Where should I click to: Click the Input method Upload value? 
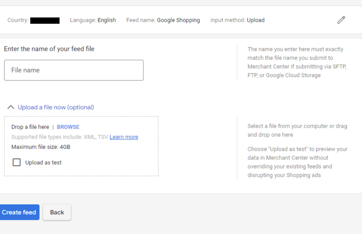click(256, 20)
